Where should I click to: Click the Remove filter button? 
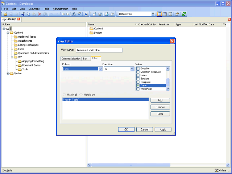click(x=160, y=107)
